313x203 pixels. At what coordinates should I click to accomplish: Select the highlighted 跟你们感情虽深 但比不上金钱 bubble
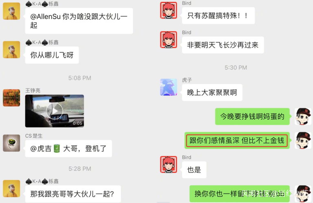pos(237,140)
